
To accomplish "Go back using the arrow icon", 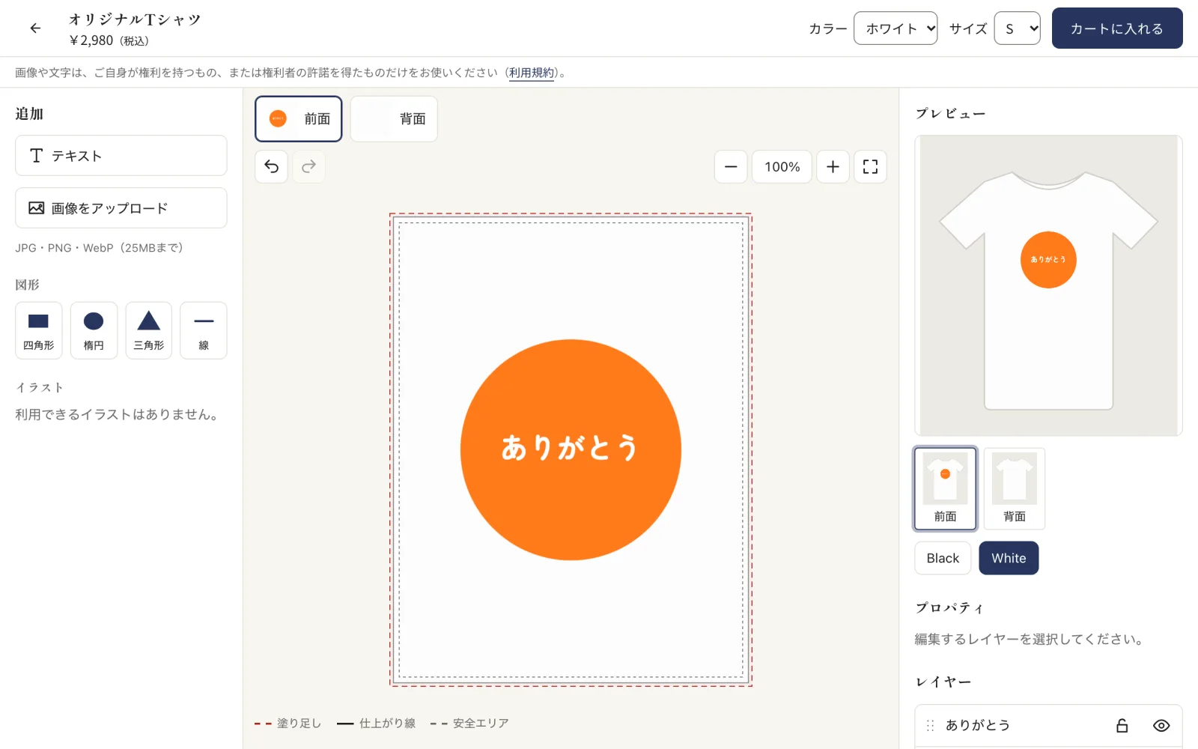I will point(35,28).
